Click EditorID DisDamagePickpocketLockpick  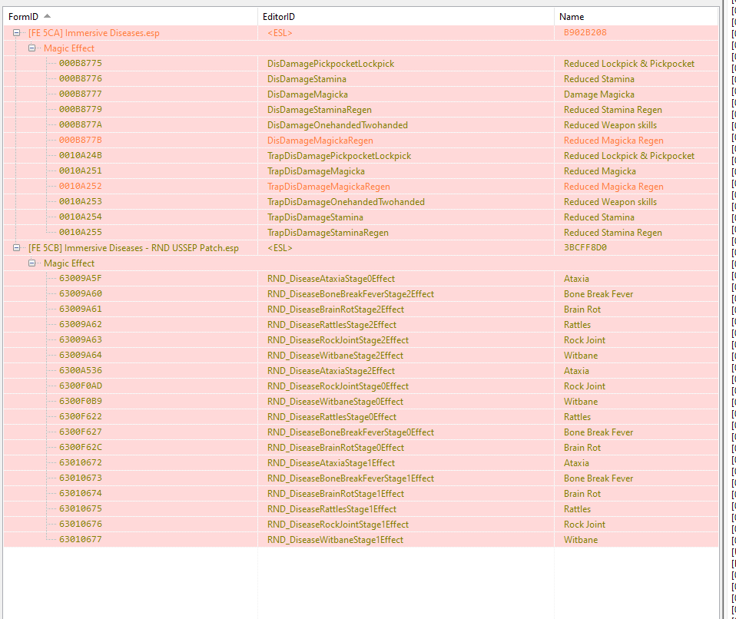331,64
